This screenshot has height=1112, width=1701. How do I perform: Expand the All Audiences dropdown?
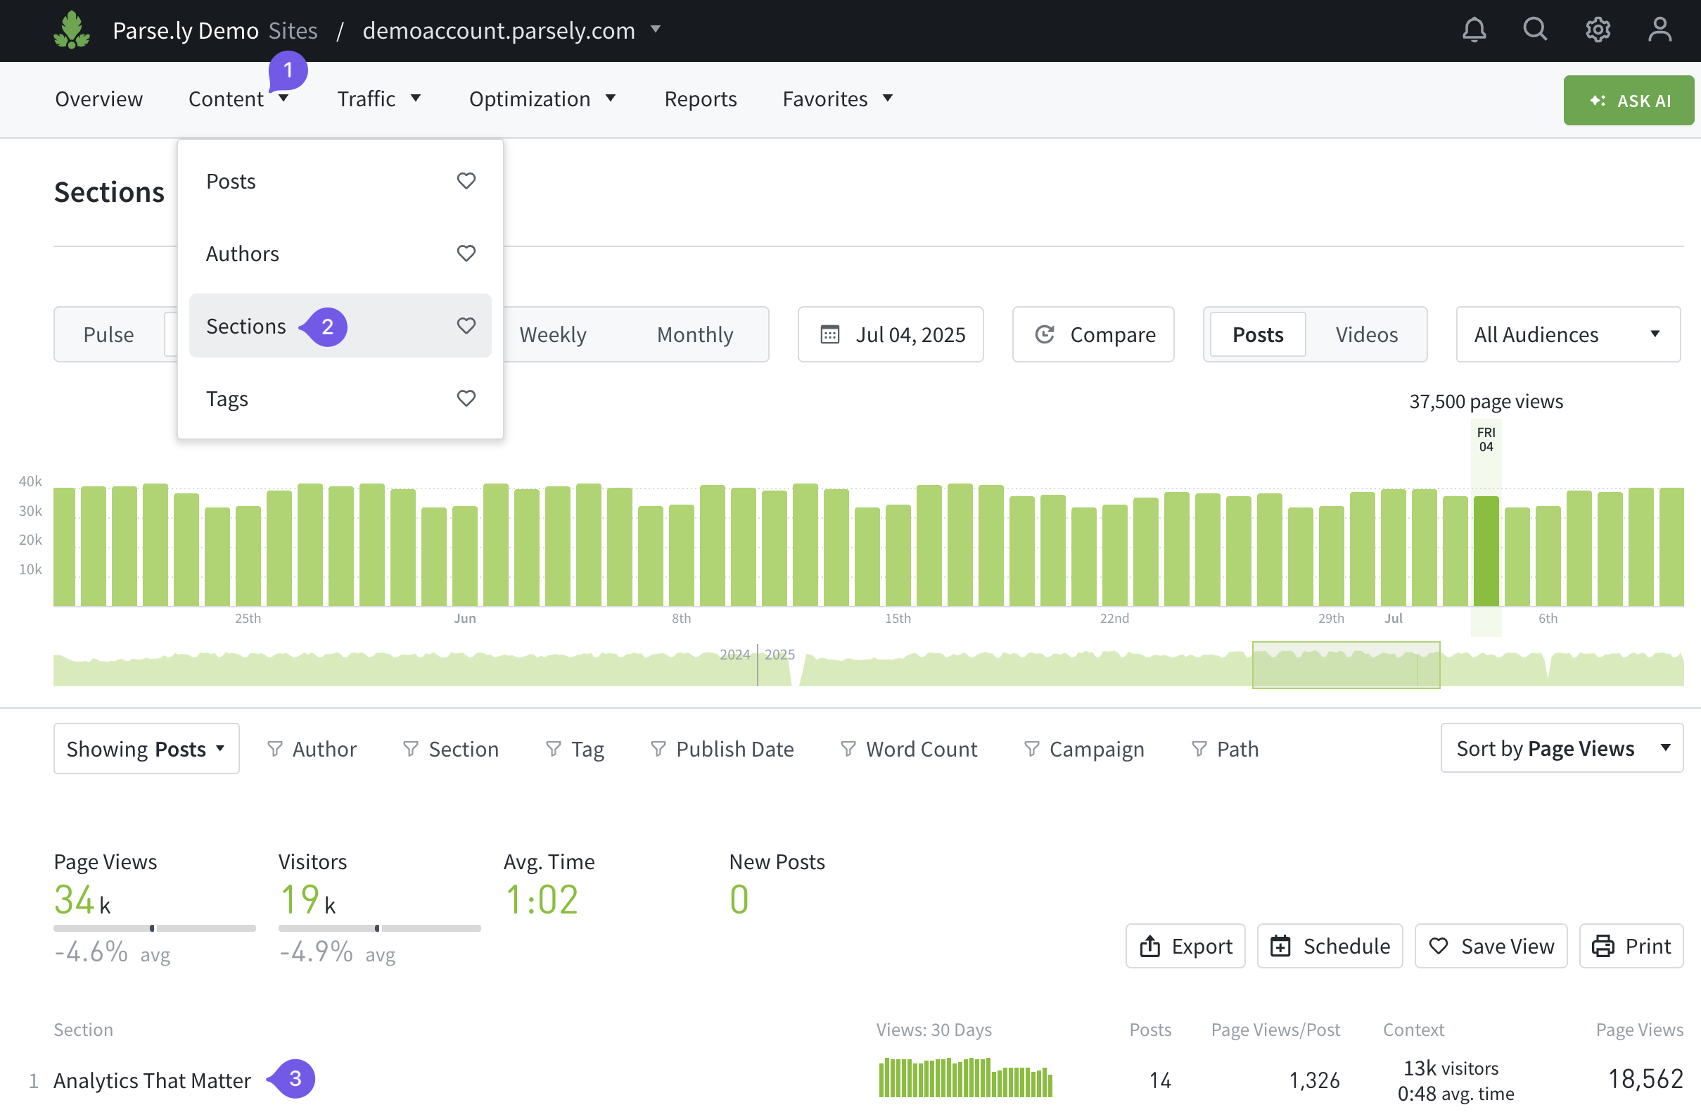coord(1567,335)
